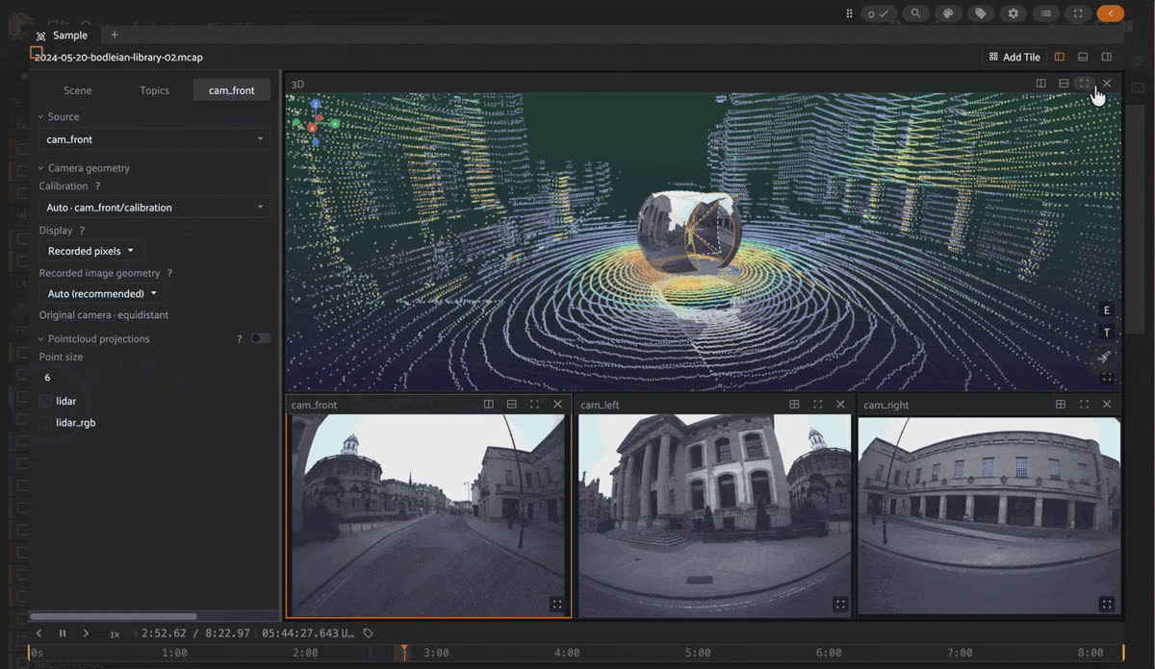Open the color palette theme icon

pyautogui.click(x=948, y=13)
